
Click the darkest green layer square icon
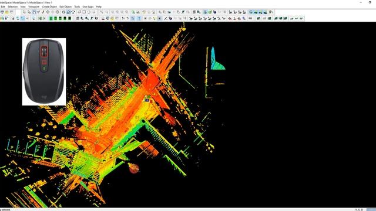[70, 18]
